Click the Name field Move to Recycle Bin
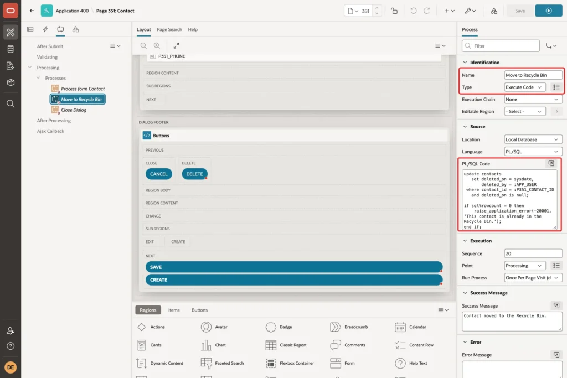This screenshot has width=567, height=378. point(533,75)
